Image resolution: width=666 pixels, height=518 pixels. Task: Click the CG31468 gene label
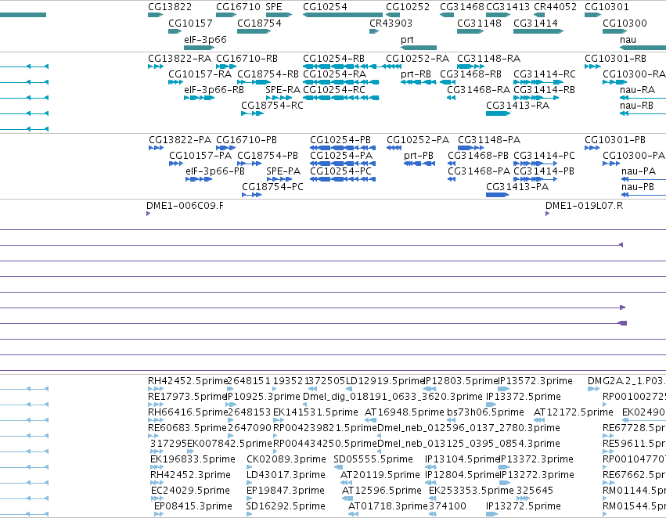coord(462,7)
